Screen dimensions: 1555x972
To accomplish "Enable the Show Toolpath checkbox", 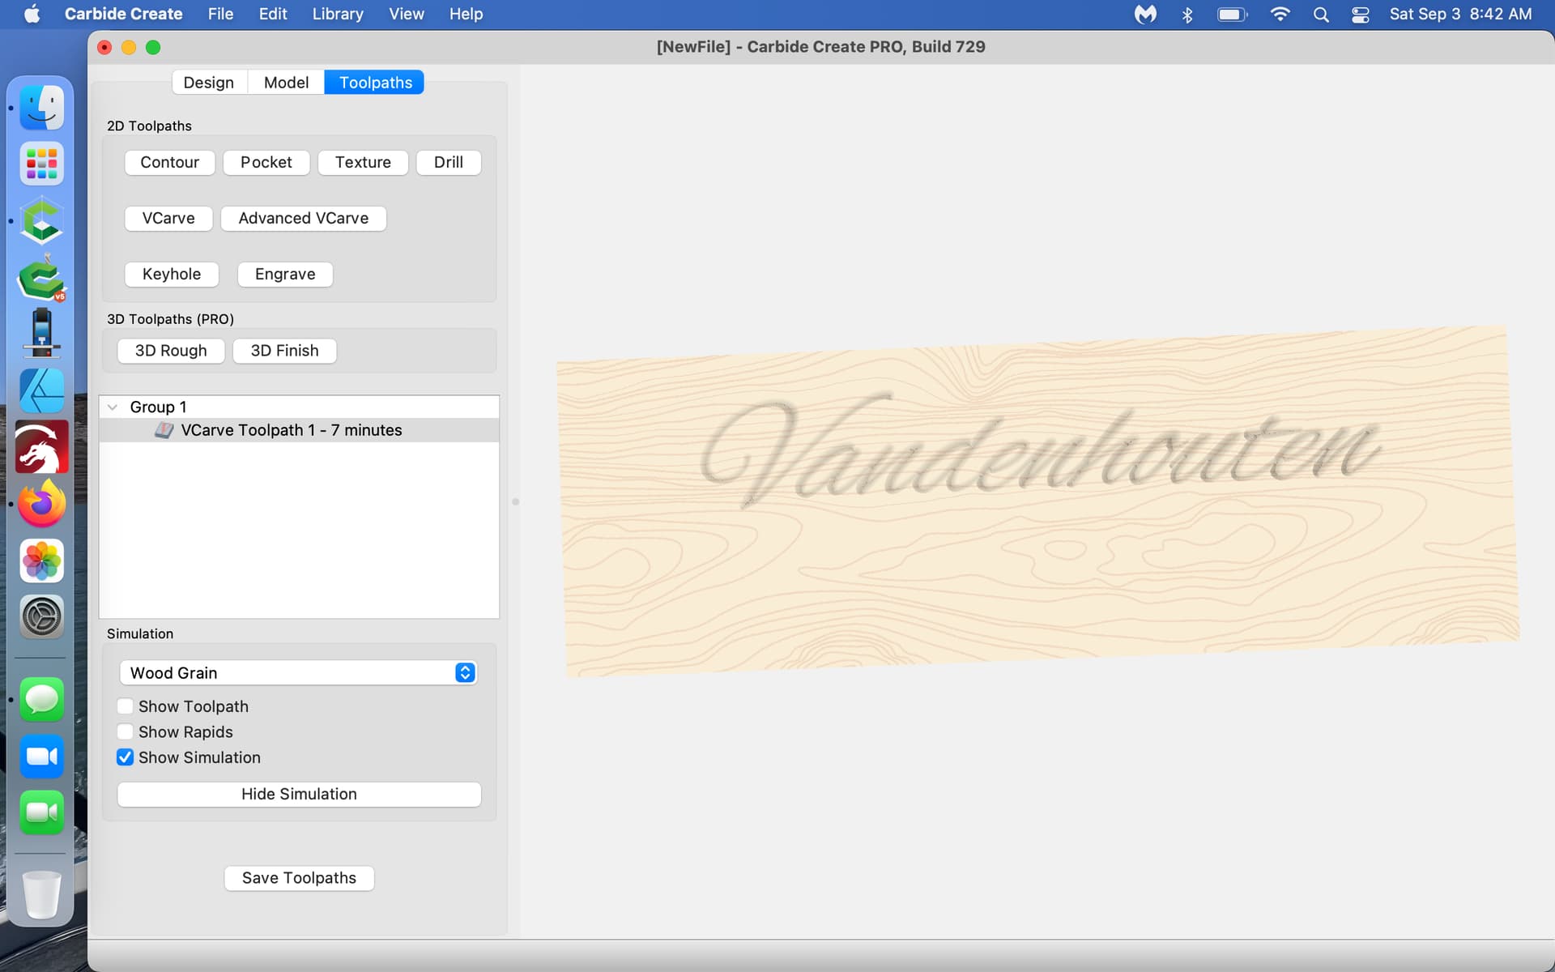I will point(125,706).
